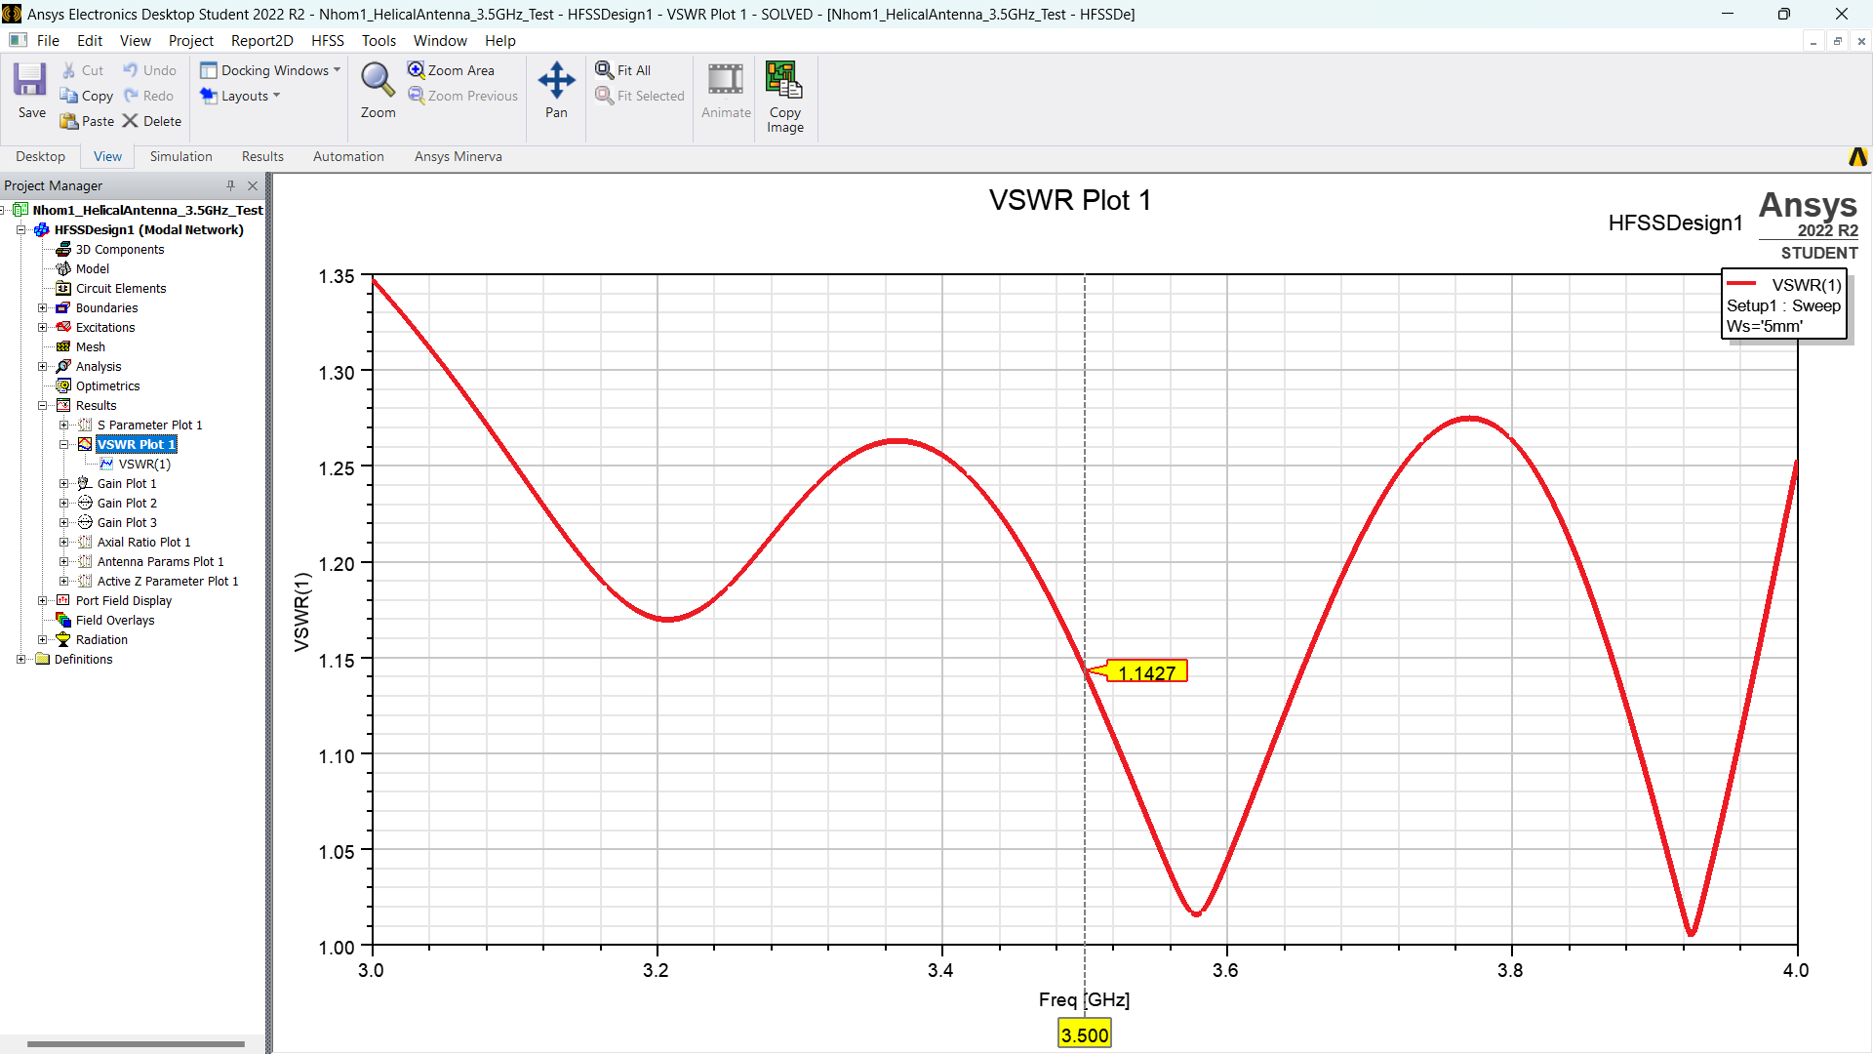Click the Circuit Elements tree icon
1873x1054 pixels.
(63, 288)
